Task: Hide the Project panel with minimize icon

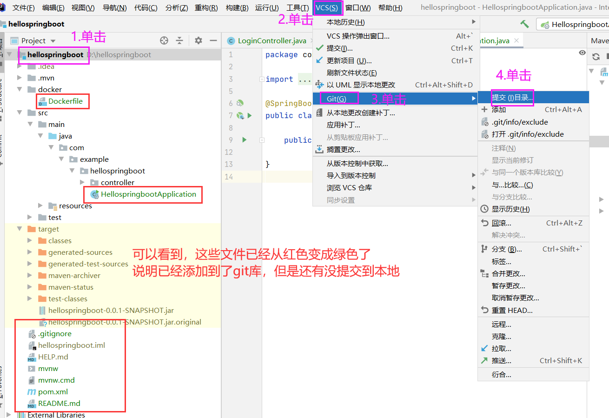Action: [x=213, y=40]
